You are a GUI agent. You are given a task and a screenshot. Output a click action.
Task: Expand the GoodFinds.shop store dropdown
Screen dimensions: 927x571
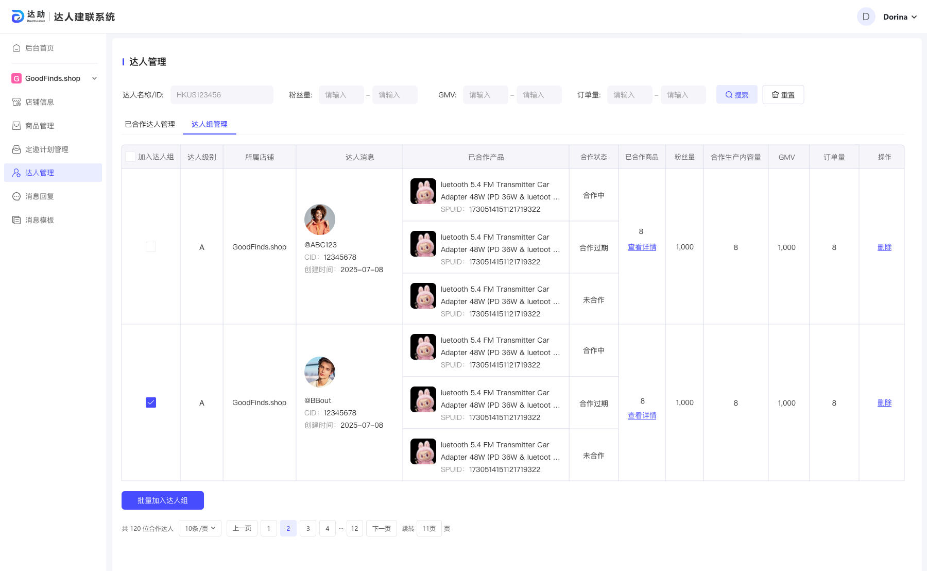pos(94,78)
